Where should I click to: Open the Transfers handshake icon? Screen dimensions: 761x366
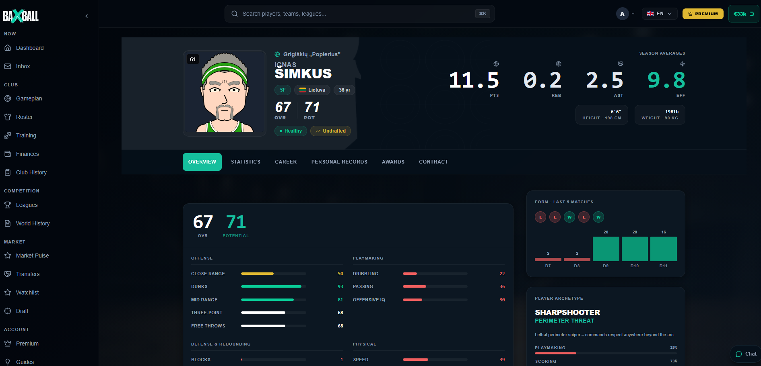click(x=8, y=274)
